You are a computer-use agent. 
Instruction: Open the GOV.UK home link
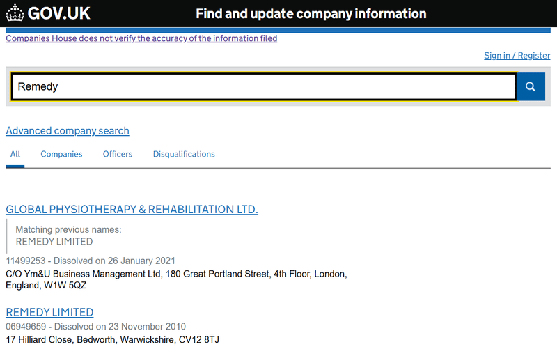pyautogui.click(x=48, y=13)
